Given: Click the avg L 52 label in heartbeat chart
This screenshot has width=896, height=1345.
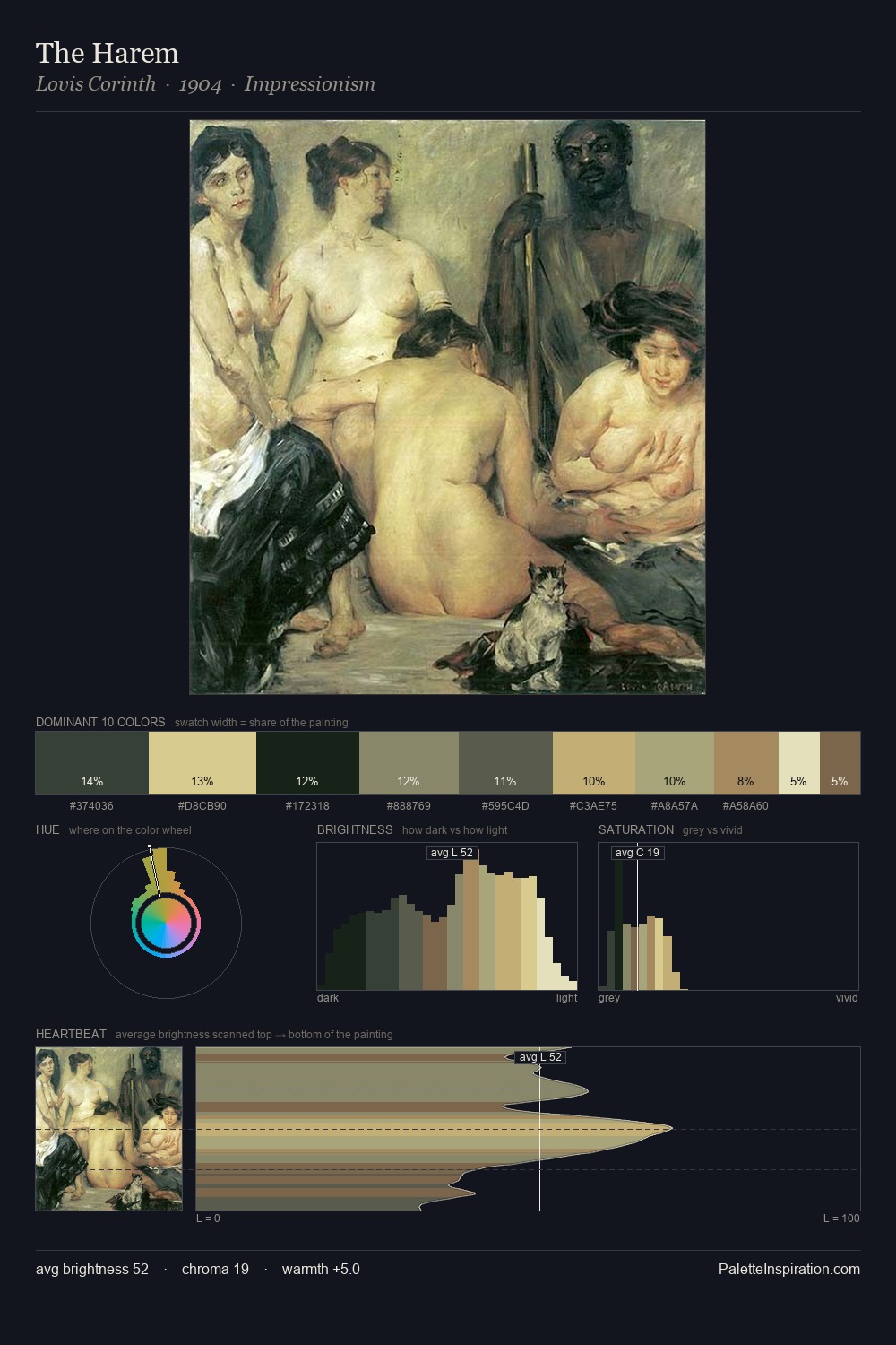Looking at the screenshot, I should tap(540, 1057).
